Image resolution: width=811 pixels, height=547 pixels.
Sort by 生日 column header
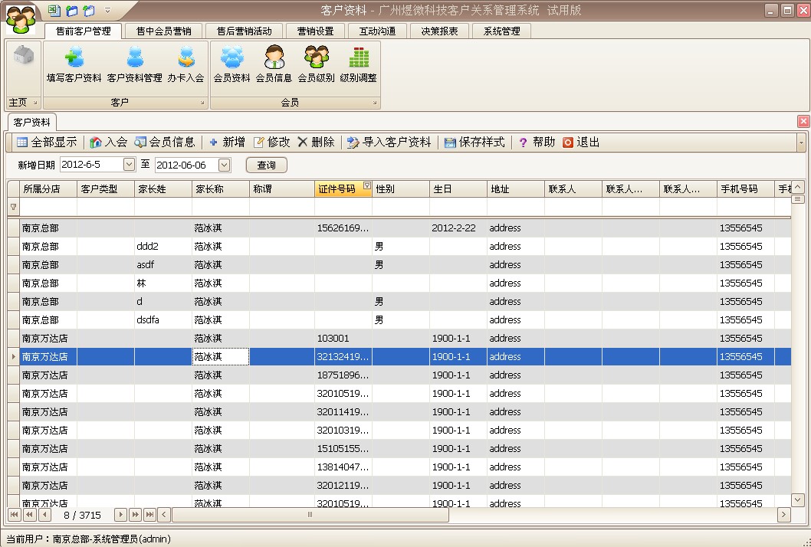tap(458, 188)
